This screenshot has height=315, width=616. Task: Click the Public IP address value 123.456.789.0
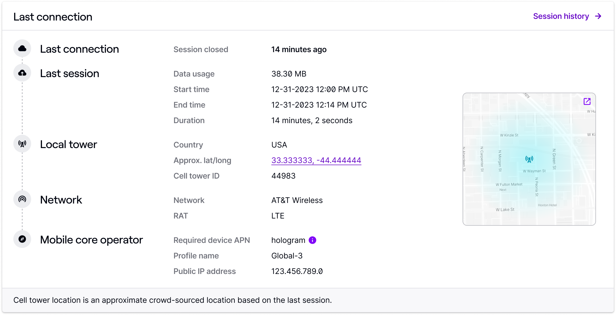click(x=297, y=271)
